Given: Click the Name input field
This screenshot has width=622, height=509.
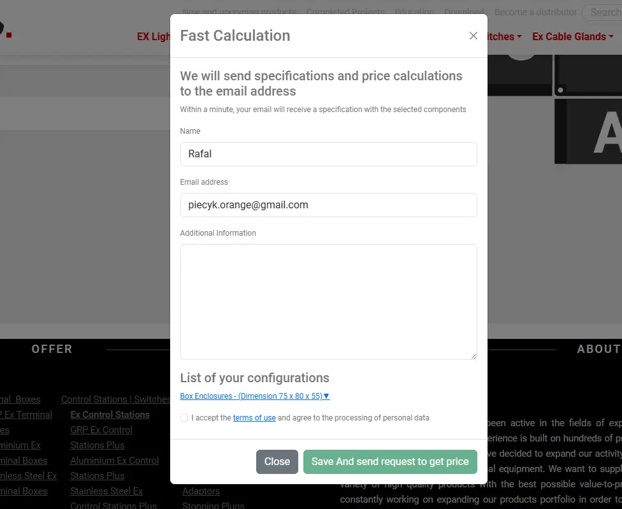Looking at the screenshot, I should [328, 154].
